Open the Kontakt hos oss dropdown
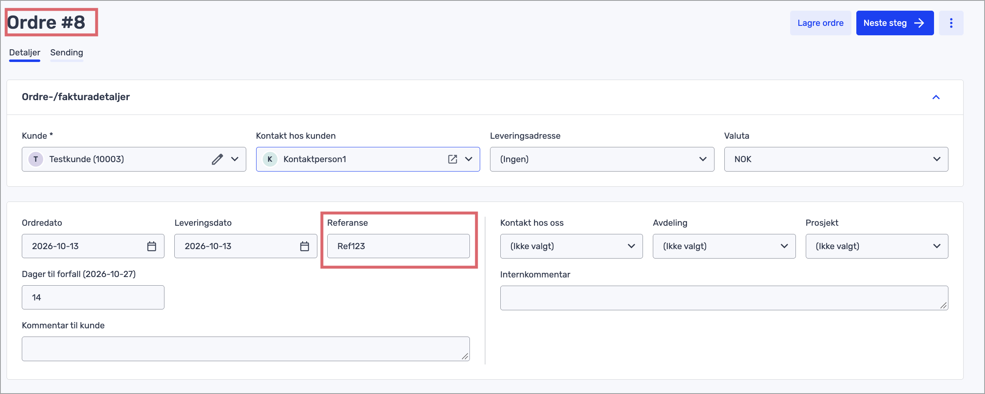 pos(571,246)
